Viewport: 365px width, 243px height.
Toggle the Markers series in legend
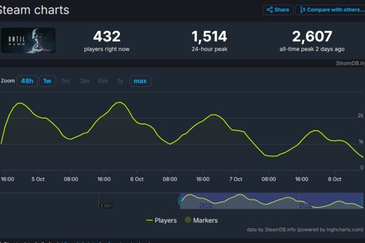pyautogui.click(x=201, y=220)
